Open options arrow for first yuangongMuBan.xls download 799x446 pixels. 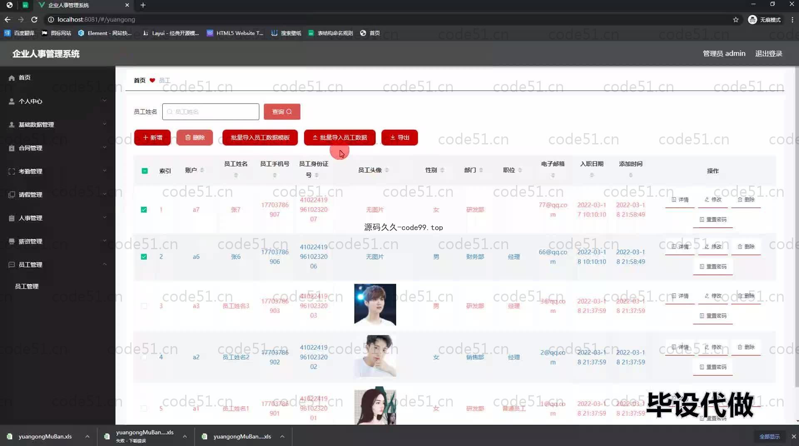click(x=87, y=436)
